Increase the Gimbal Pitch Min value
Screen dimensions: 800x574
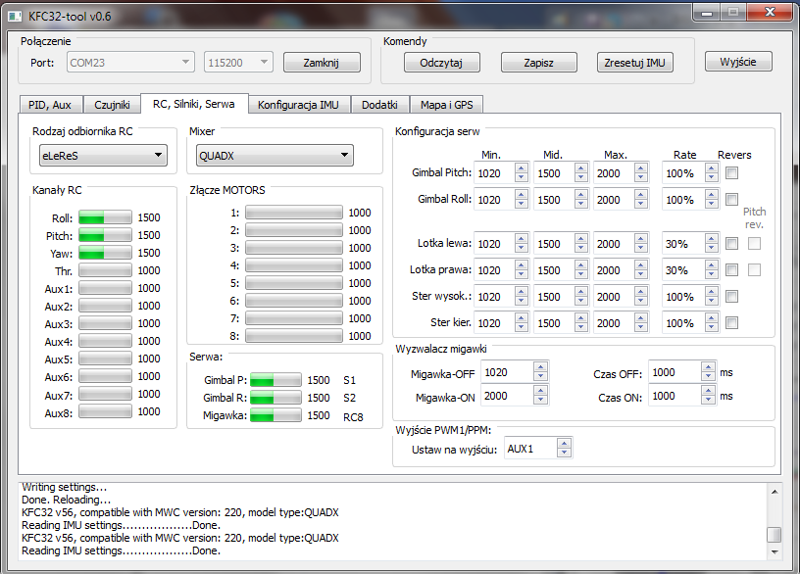pos(521,168)
